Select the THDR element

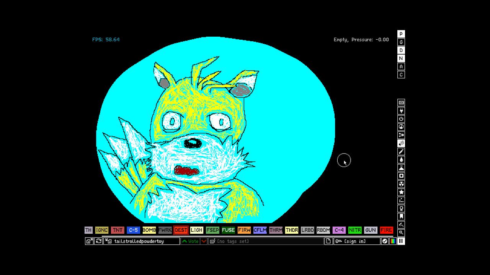point(292,230)
